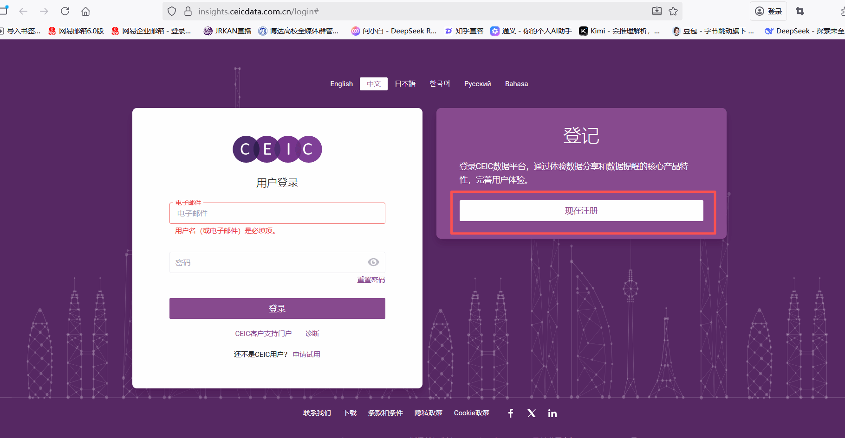Screen dimensions: 845x438
Task: Switch language to 日本語
Action: [x=405, y=84]
